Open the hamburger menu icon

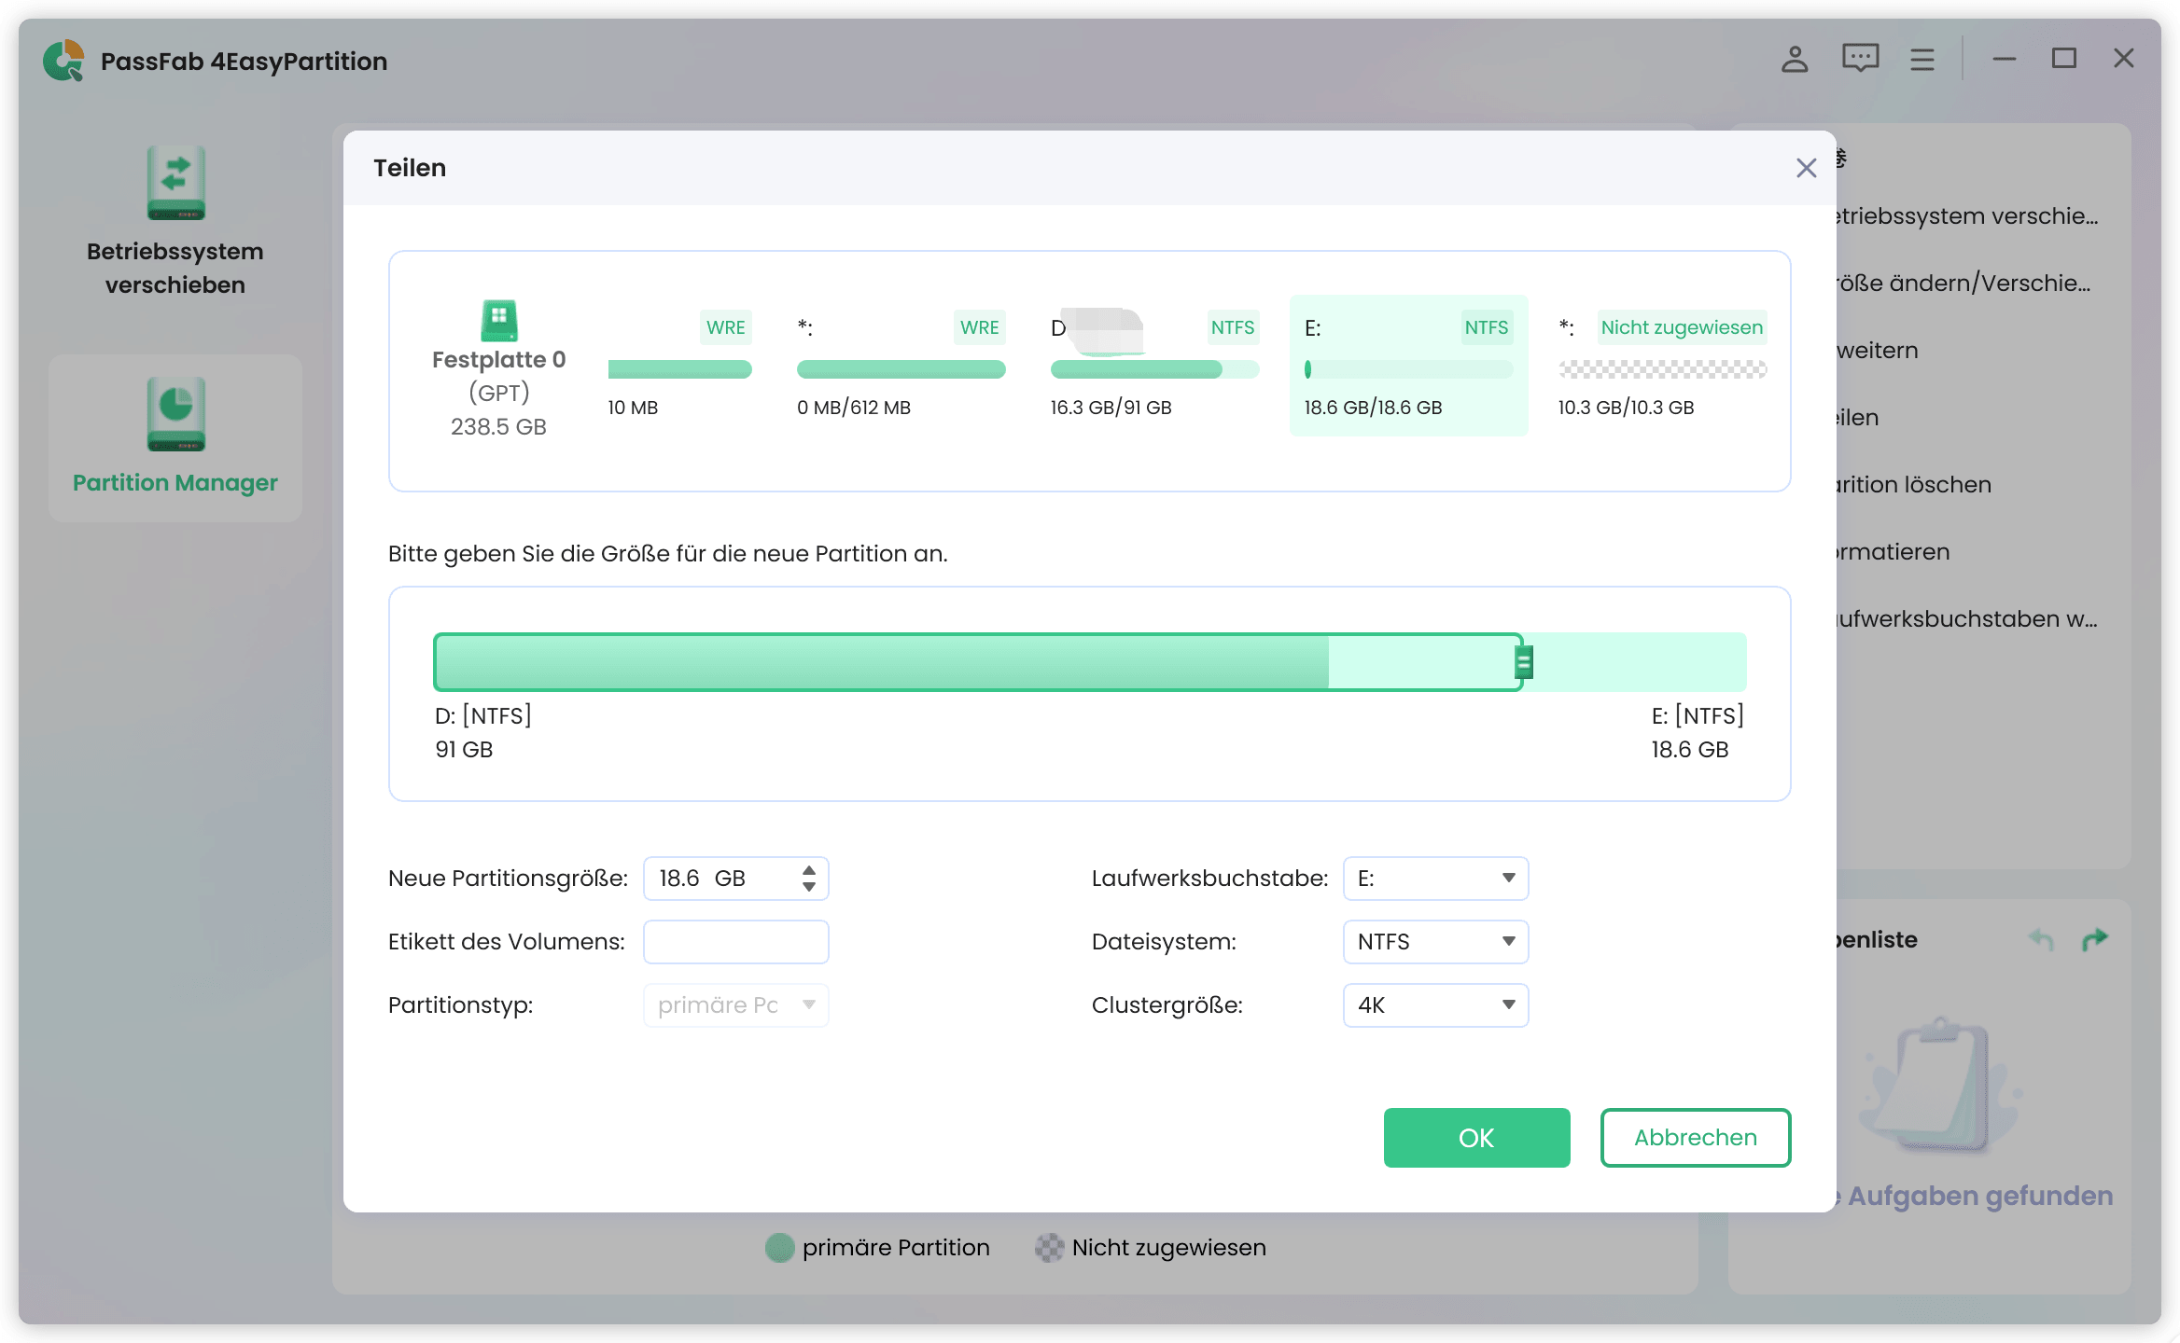(x=1921, y=60)
